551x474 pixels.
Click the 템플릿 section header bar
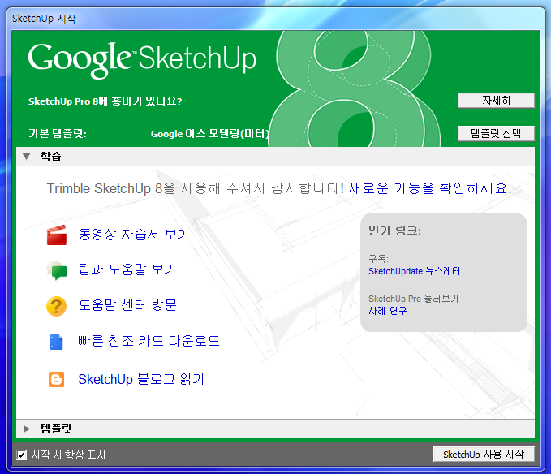pyautogui.click(x=276, y=429)
